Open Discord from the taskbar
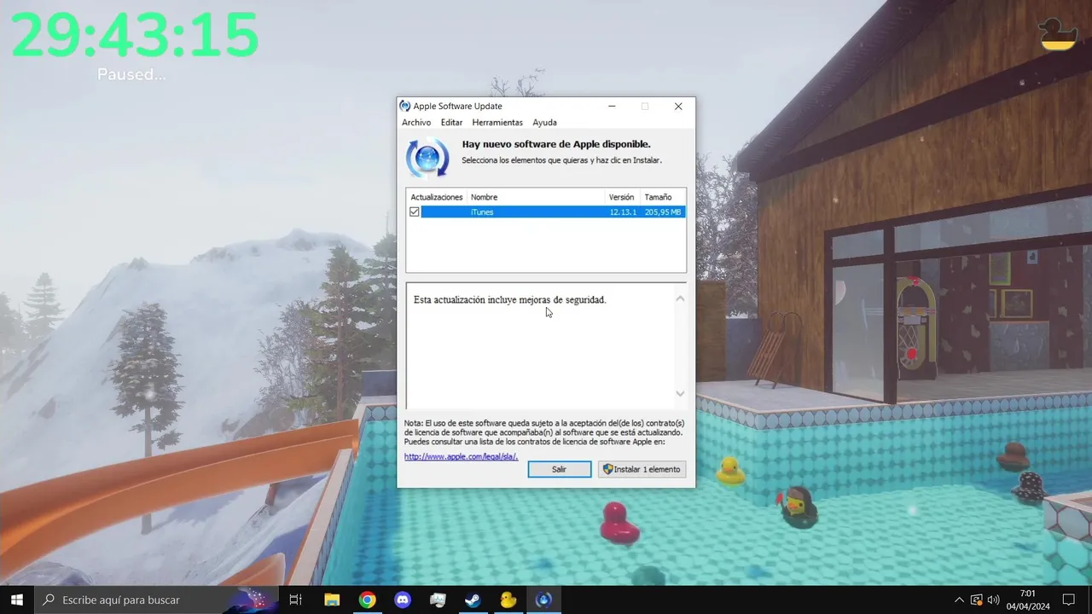 coord(403,600)
